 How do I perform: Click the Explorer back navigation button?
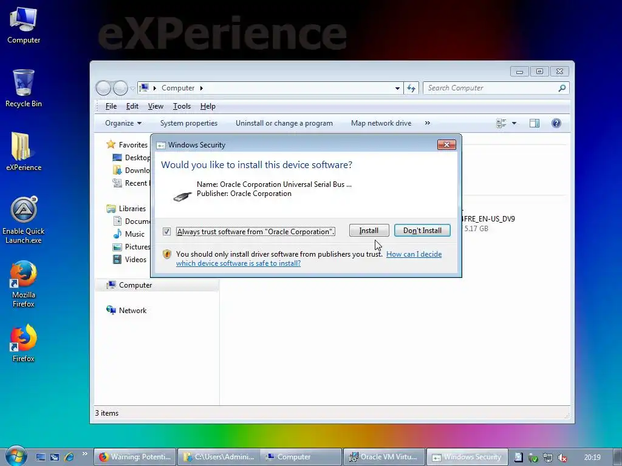103,88
